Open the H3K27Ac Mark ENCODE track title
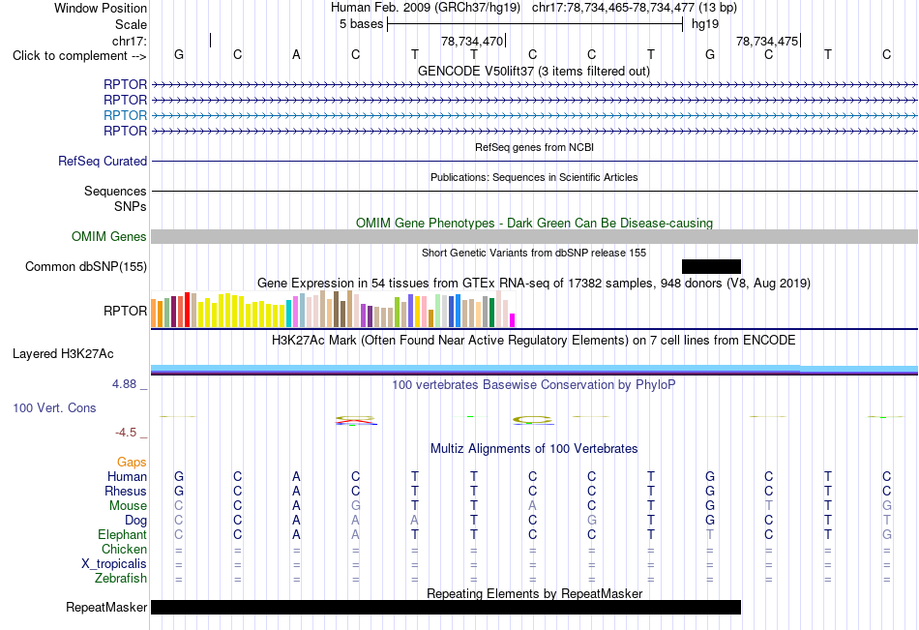Screen dimensions: 919x630 tap(534, 341)
